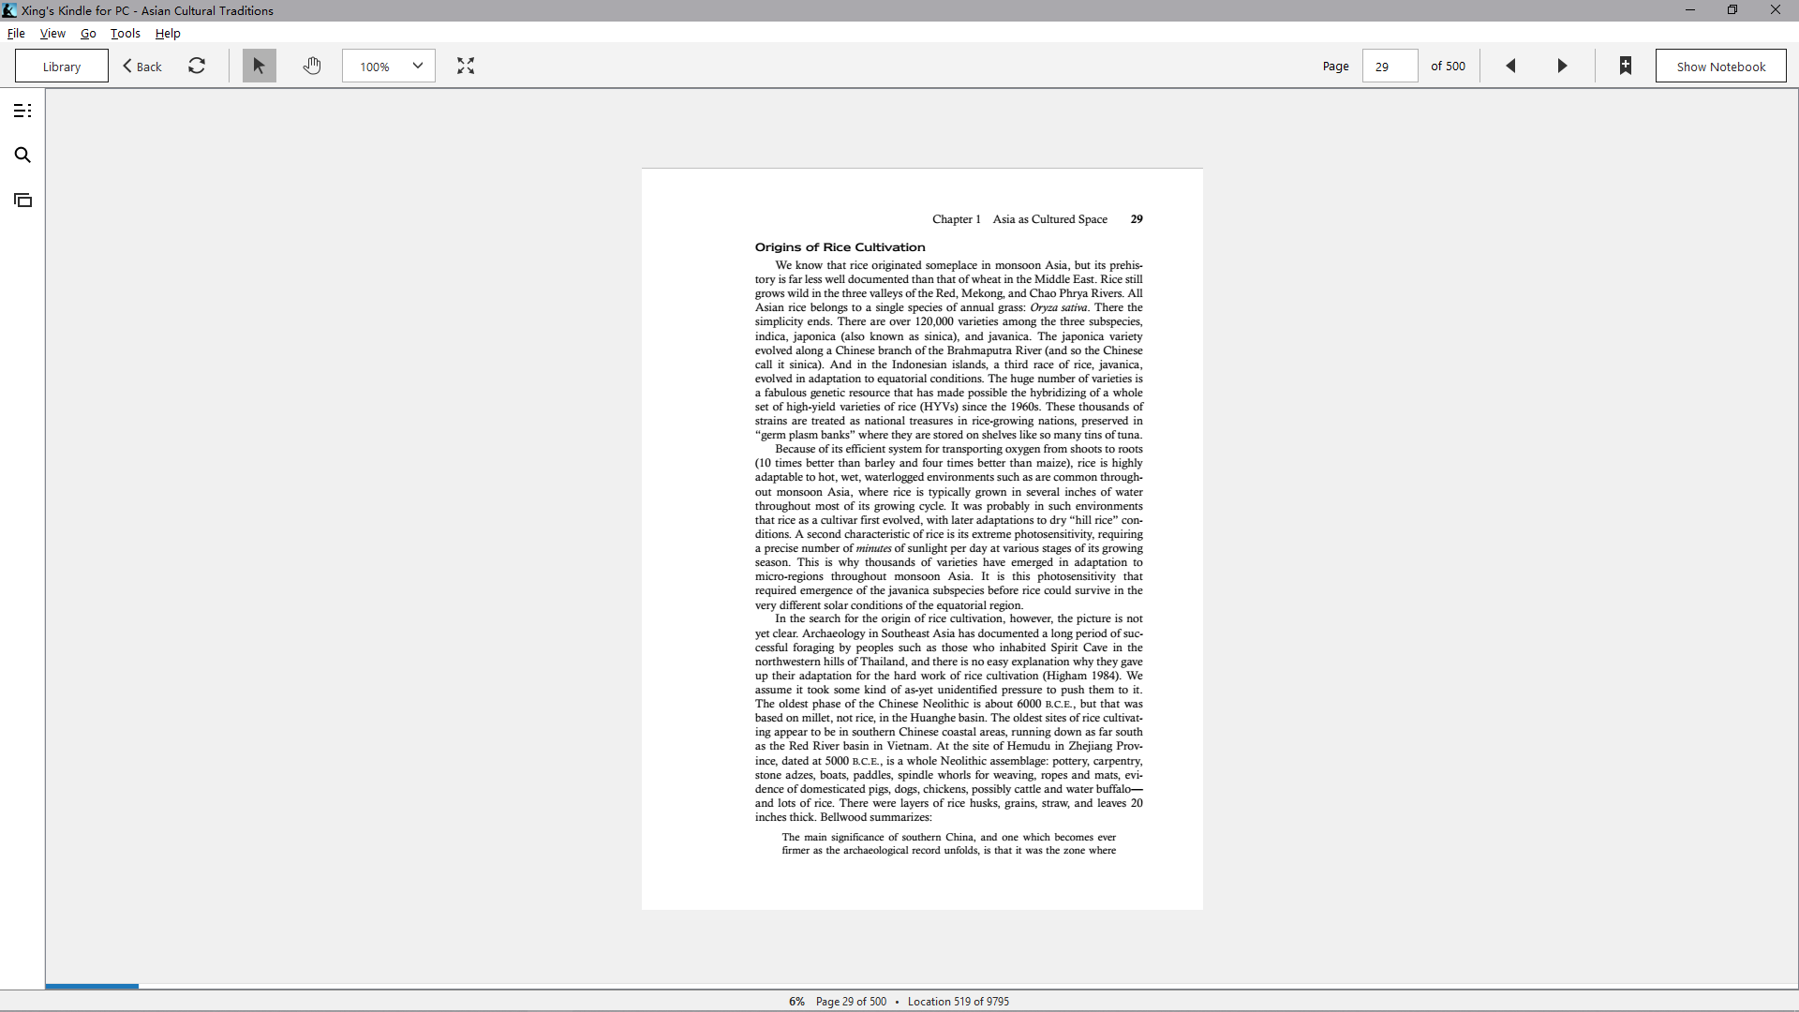The image size is (1799, 1012).
Task: Click the reading progress bar
Action: pyautogui.click(x=922, y=986)
